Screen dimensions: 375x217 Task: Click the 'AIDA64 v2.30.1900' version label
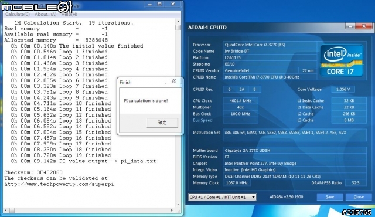pos(287,197)
